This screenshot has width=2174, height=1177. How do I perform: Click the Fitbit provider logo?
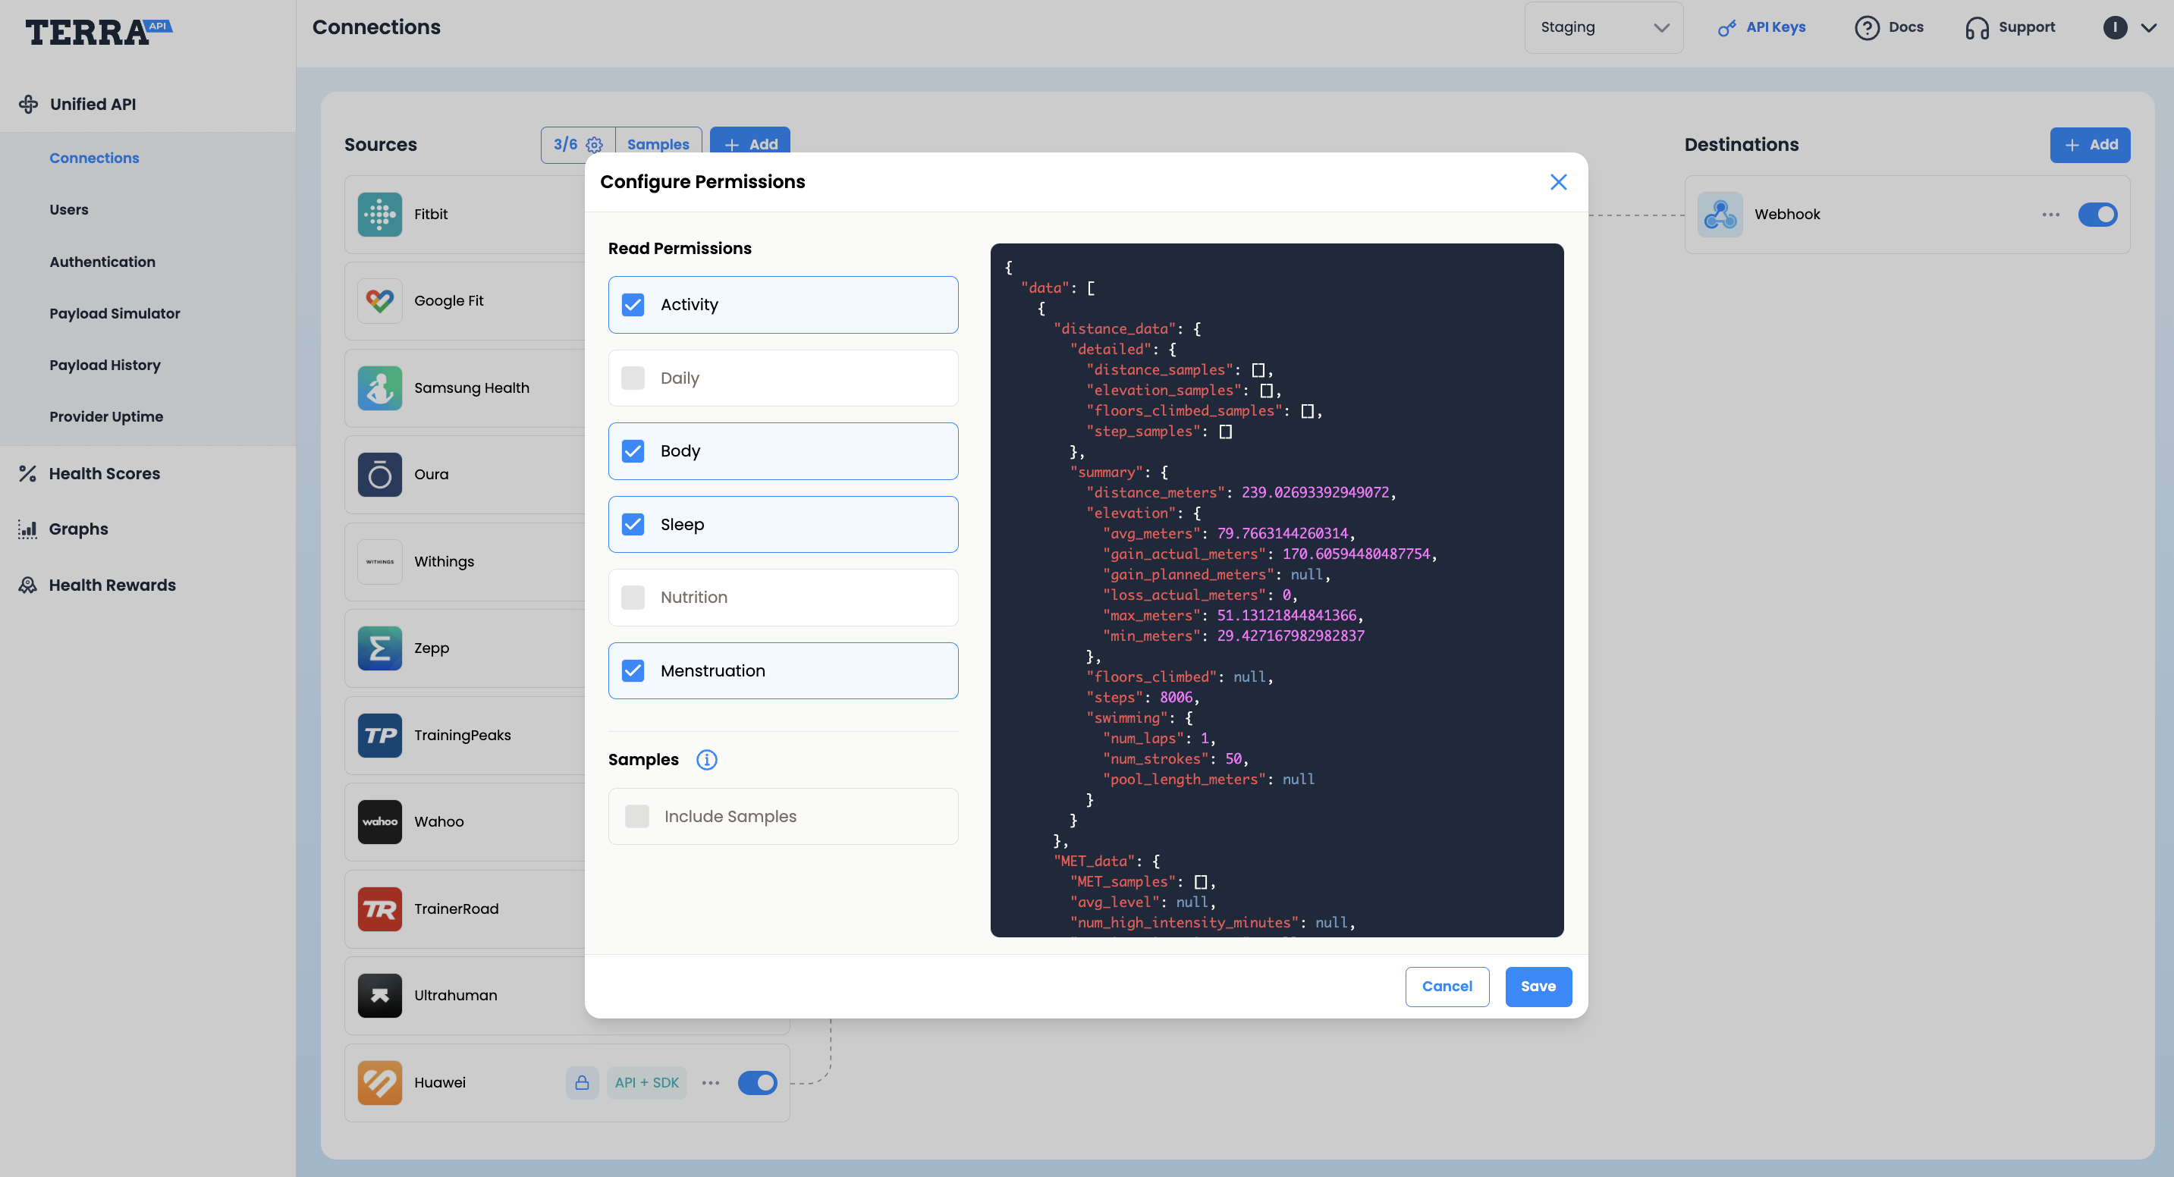(x=380, y=215)
